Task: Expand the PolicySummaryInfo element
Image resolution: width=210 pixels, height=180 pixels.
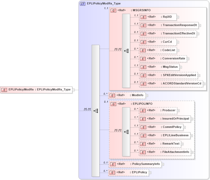Action: click(162, 164)
